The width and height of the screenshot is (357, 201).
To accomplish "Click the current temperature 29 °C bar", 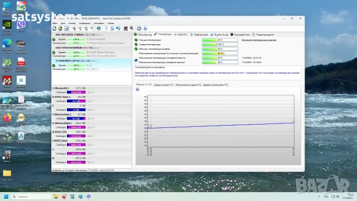I will 220,40.
